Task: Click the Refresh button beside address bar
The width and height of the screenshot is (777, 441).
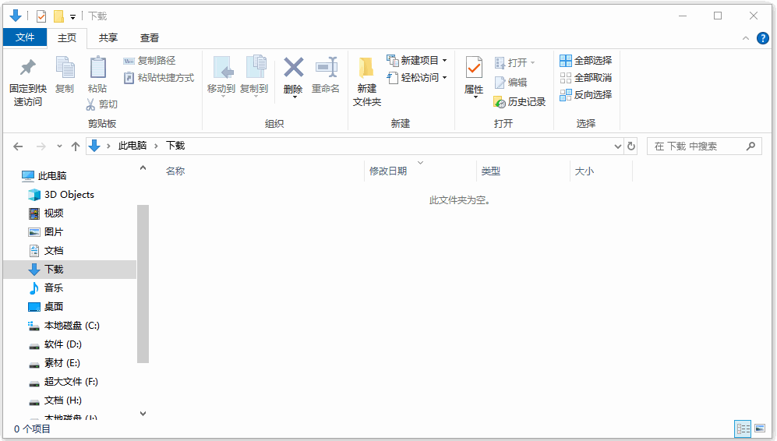Action: point(631,146)
